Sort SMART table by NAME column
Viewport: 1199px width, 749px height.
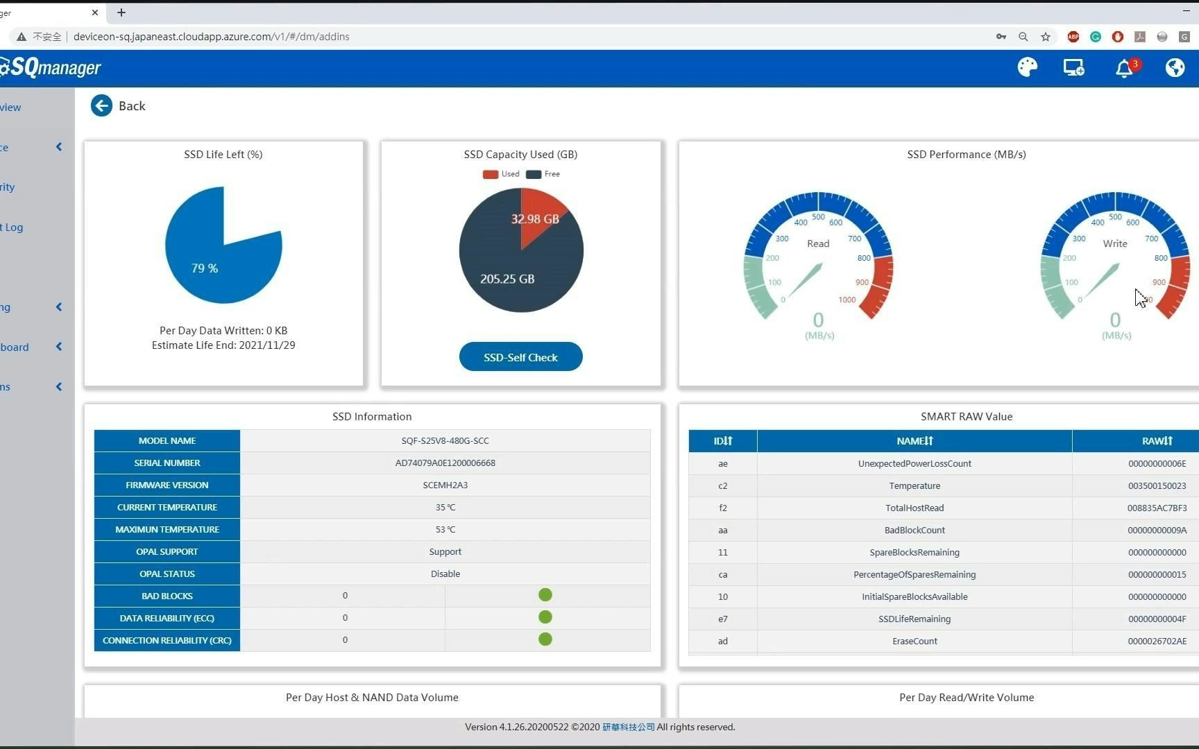(x=915, y=441)
